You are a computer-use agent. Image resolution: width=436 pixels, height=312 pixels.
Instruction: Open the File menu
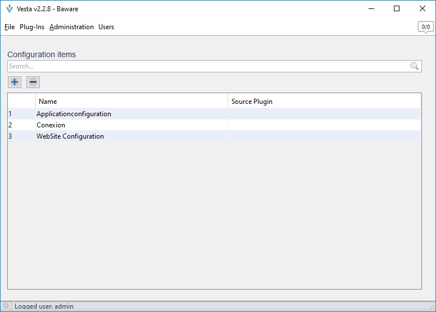(x=9, y=27)
